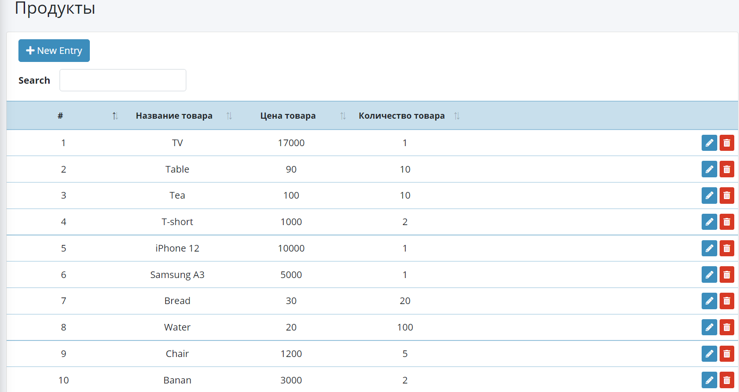Image resolution: width=739 pixels, height=392 pixels.
Task: Edit the Samsung A3 row
Action: [x=709, y=275]
